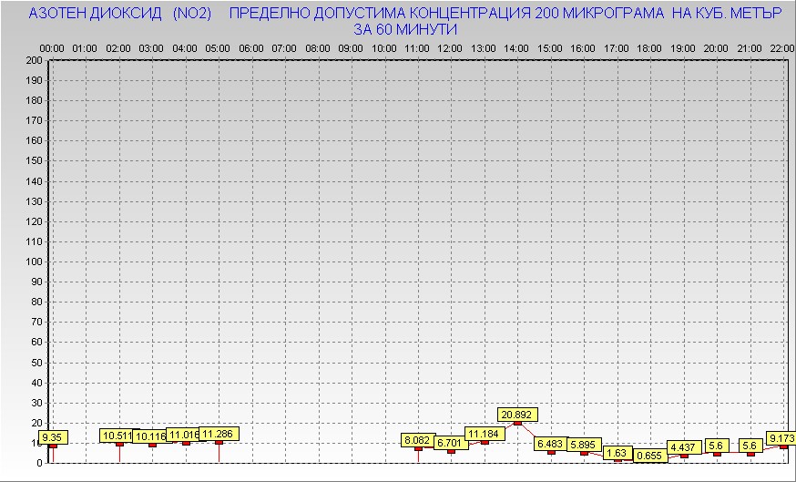Select the 00:00 time axis label
796x482 pixels.
coord(52,47)
